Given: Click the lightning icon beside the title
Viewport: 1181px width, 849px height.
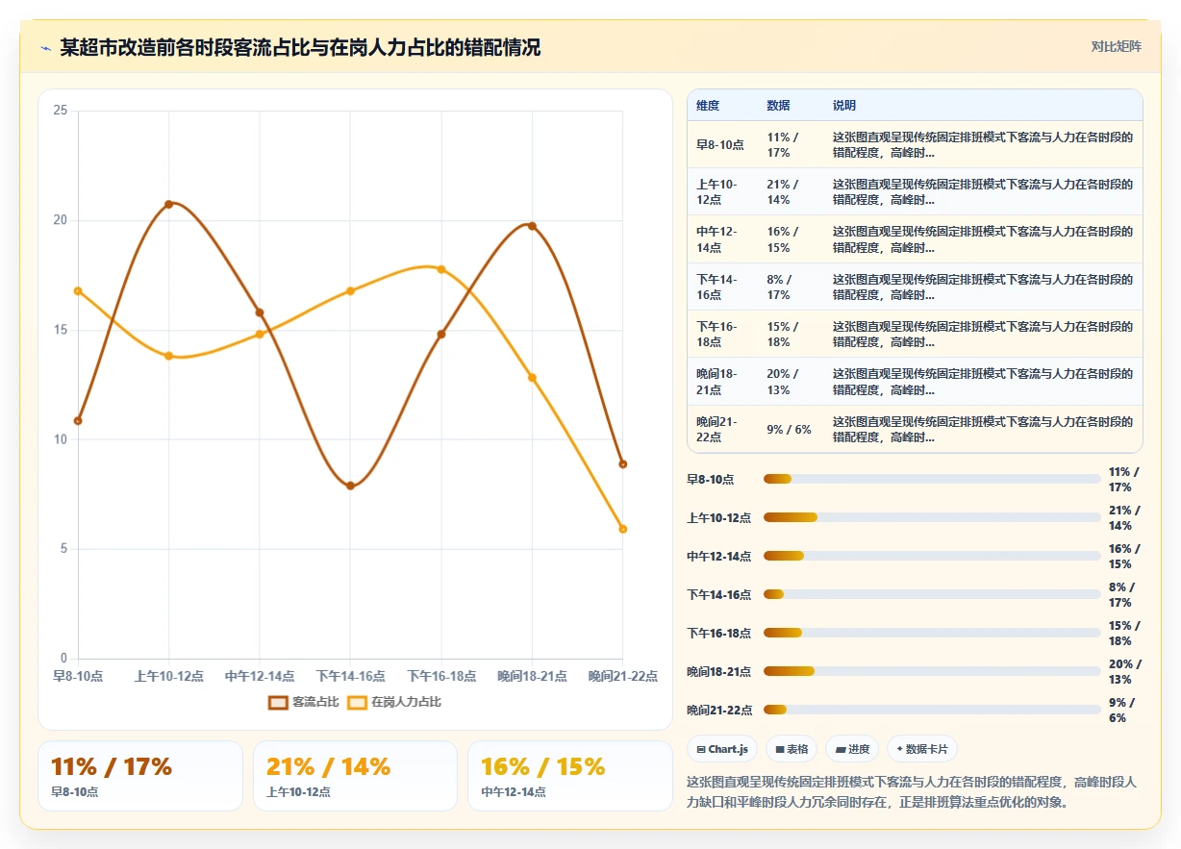Looking at the screenshot, I should [45, 48].
